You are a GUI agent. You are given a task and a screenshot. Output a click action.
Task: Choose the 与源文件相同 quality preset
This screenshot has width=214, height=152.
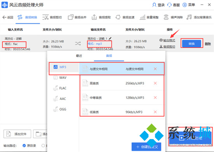122,69
